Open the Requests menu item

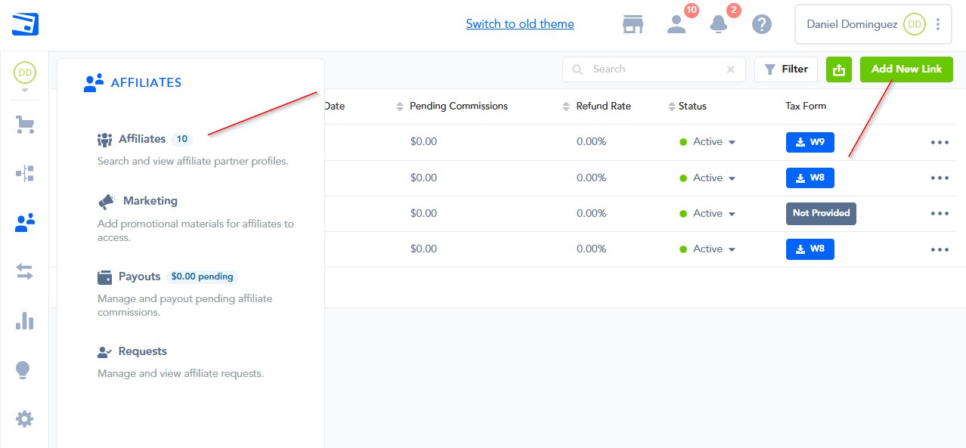[142, 351]
